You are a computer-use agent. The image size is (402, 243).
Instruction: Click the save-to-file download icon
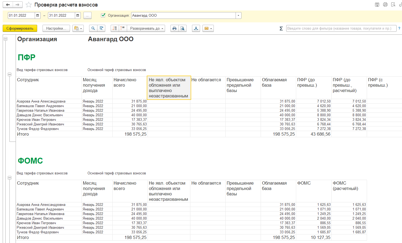click(x=196, y=28)
